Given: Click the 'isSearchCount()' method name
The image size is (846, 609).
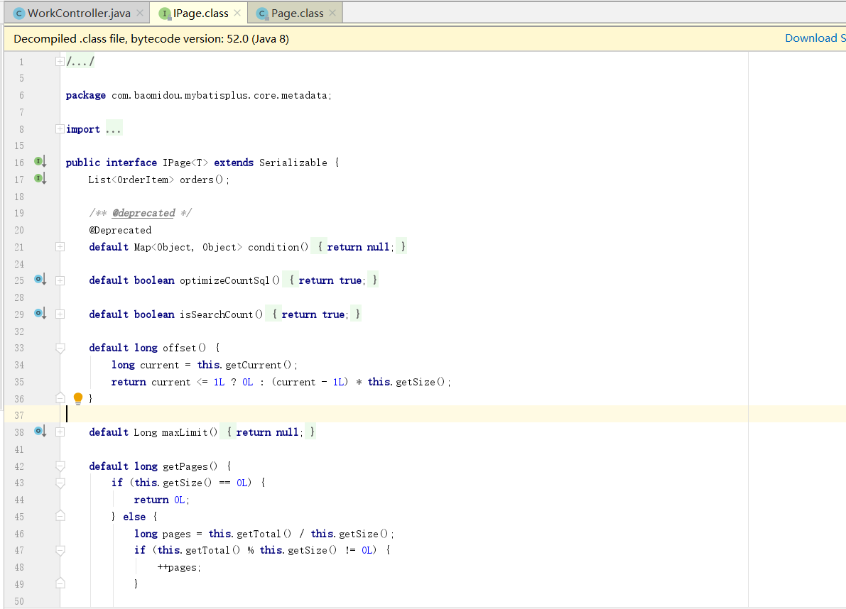Looking at the screenshot, I should pos(221,314).
